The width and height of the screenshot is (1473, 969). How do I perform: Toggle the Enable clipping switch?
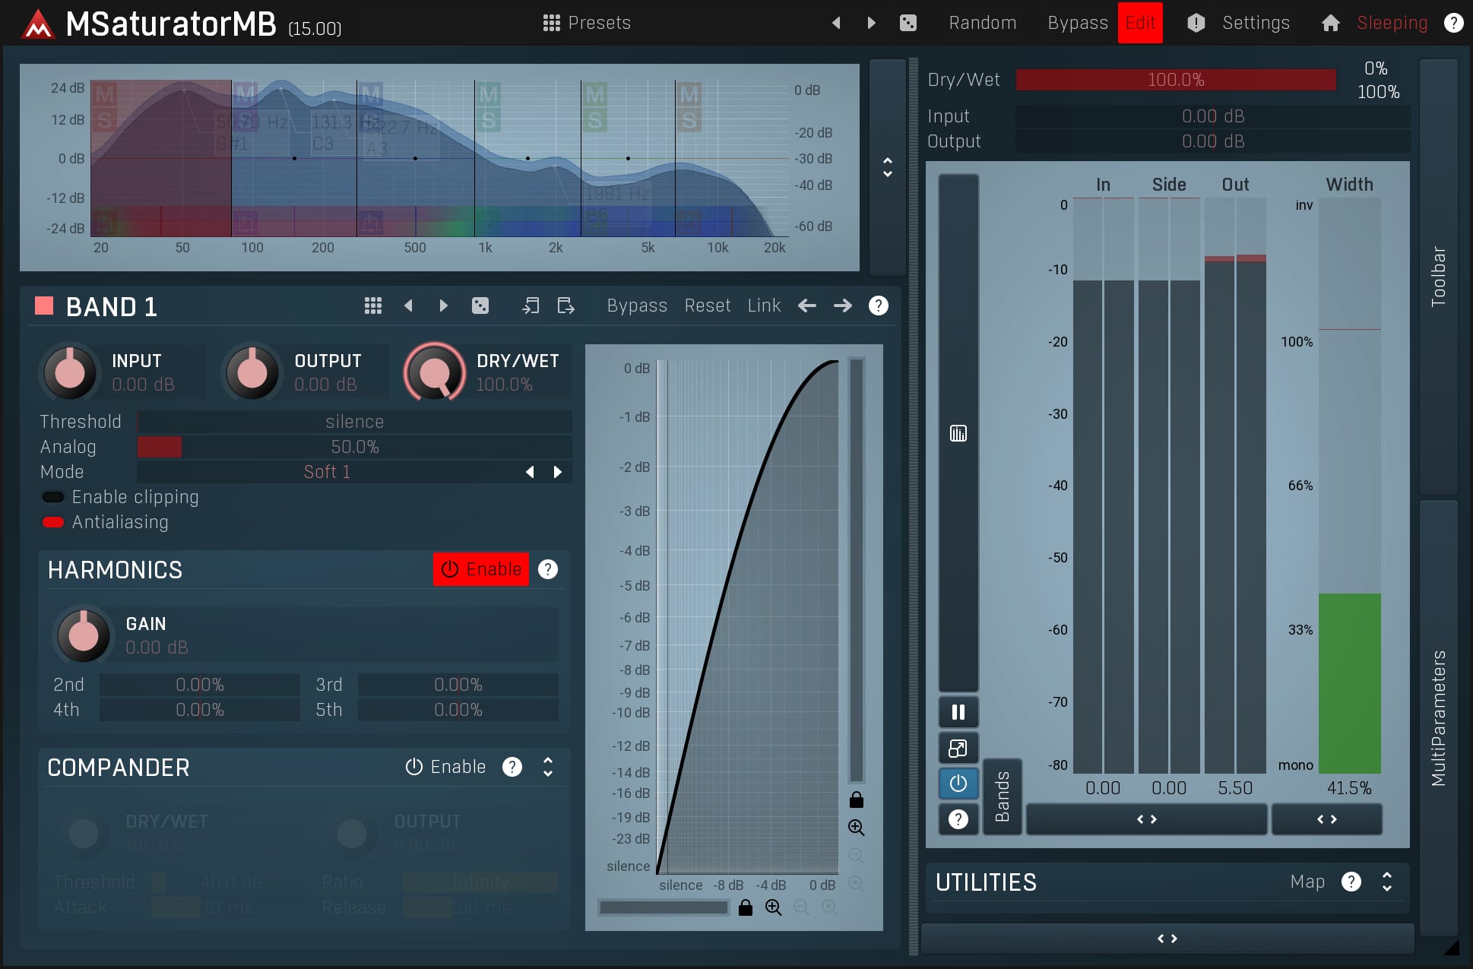click(53, 497)
